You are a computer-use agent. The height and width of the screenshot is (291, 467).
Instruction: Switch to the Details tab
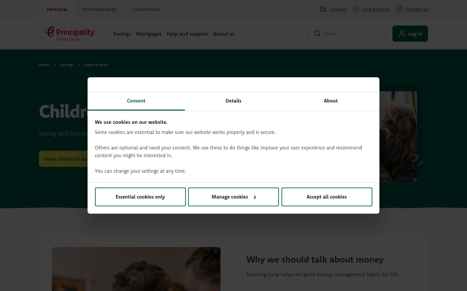pos(233,101)
